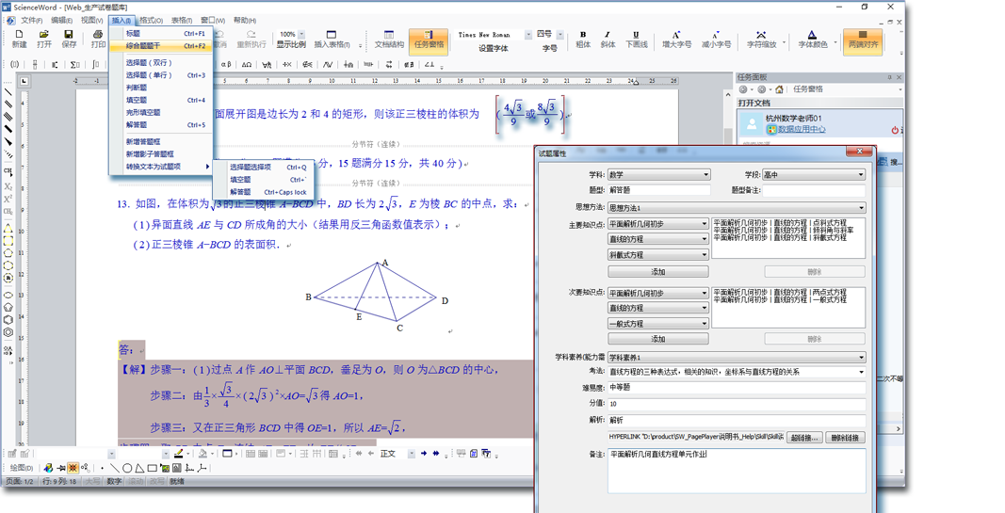Click the home icon in the 任务面板
This screenshot has height=513, width=1005.
[x=779, y=89]
